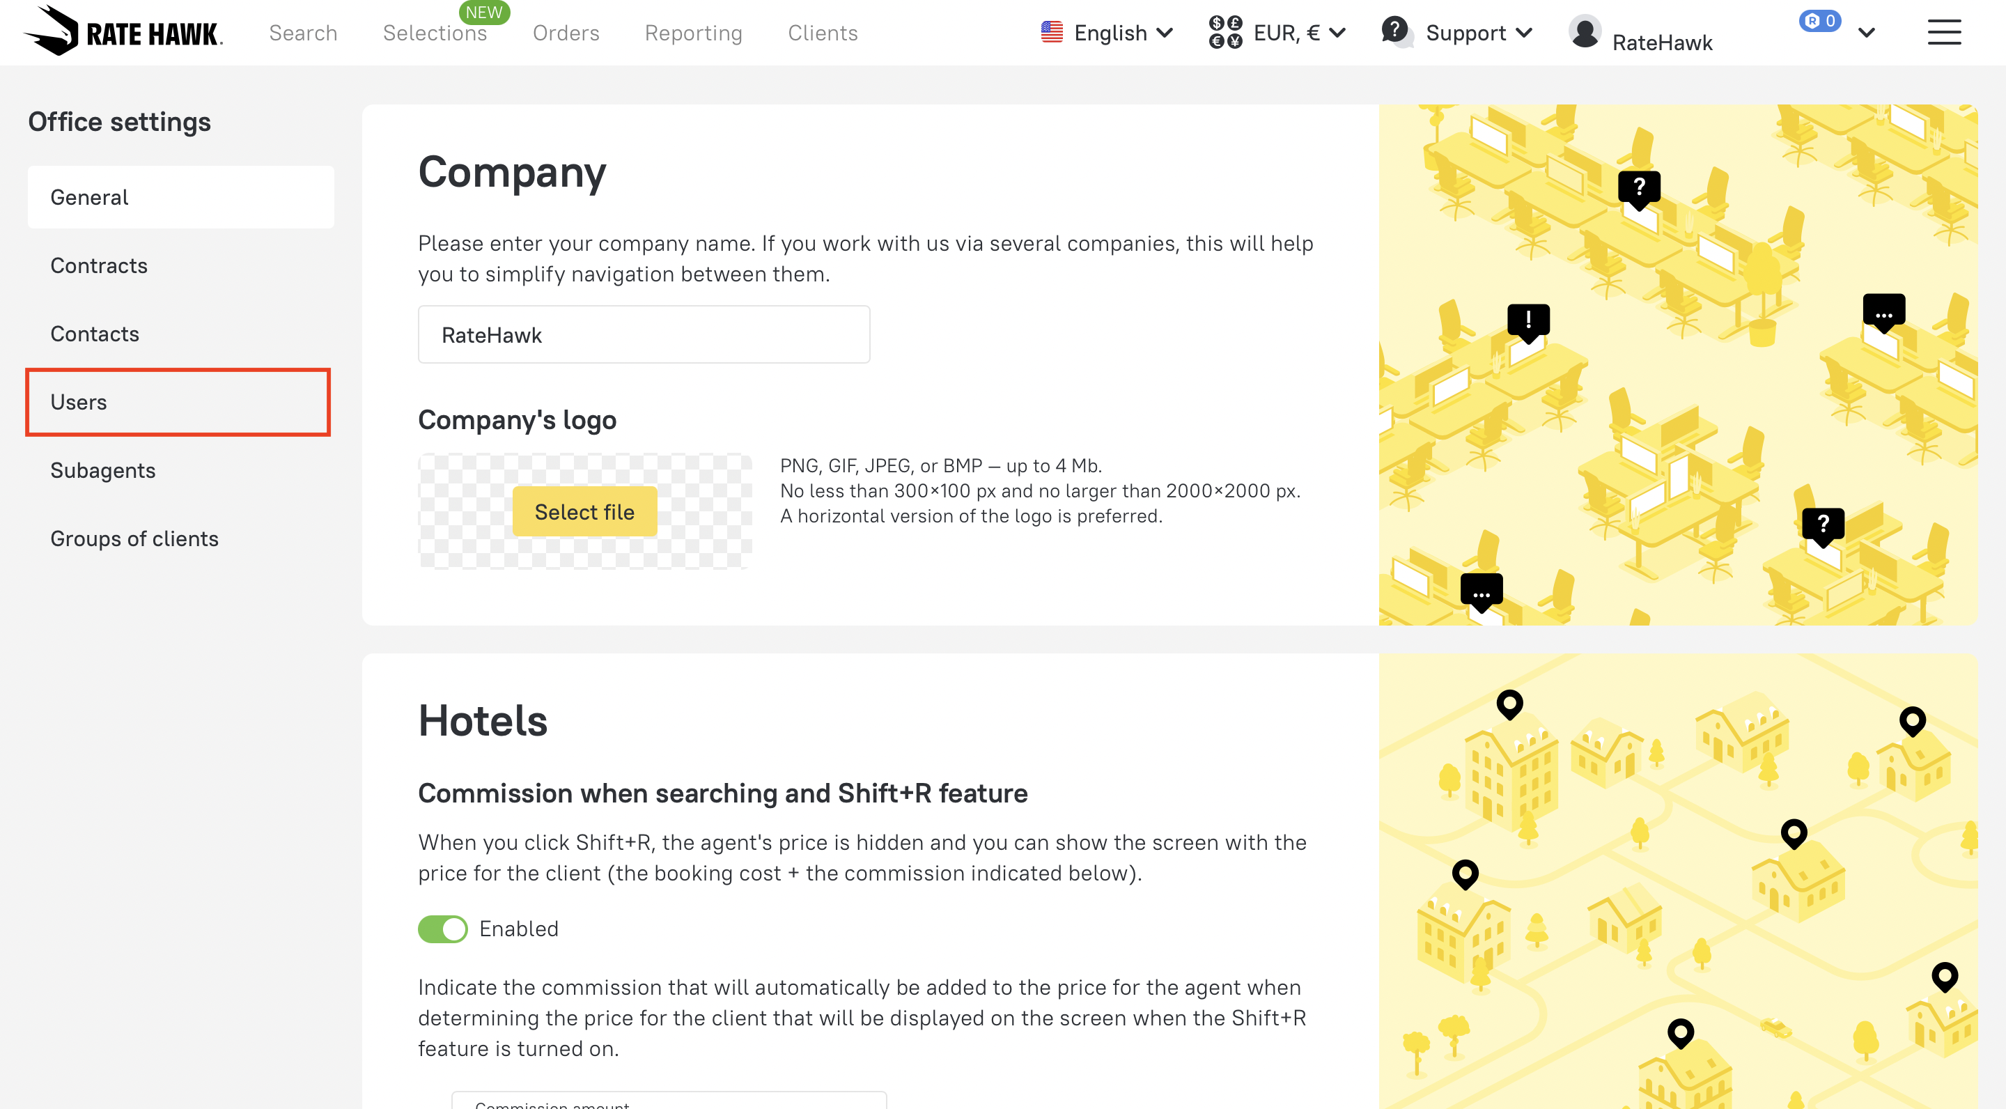Image resolution: width=2006 pixels, height=1109 pixels.
Task: Click the US flag language icon
Action: pos(1051,33)
